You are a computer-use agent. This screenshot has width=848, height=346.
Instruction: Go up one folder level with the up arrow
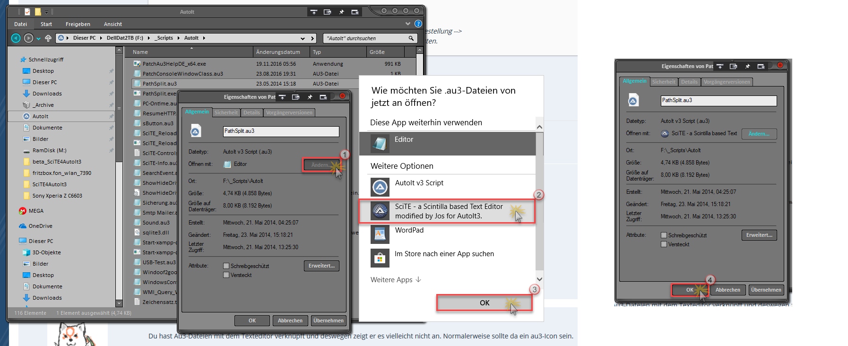click(48, 38)
